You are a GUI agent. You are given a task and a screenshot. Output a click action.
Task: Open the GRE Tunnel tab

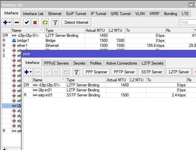(121, 14)
